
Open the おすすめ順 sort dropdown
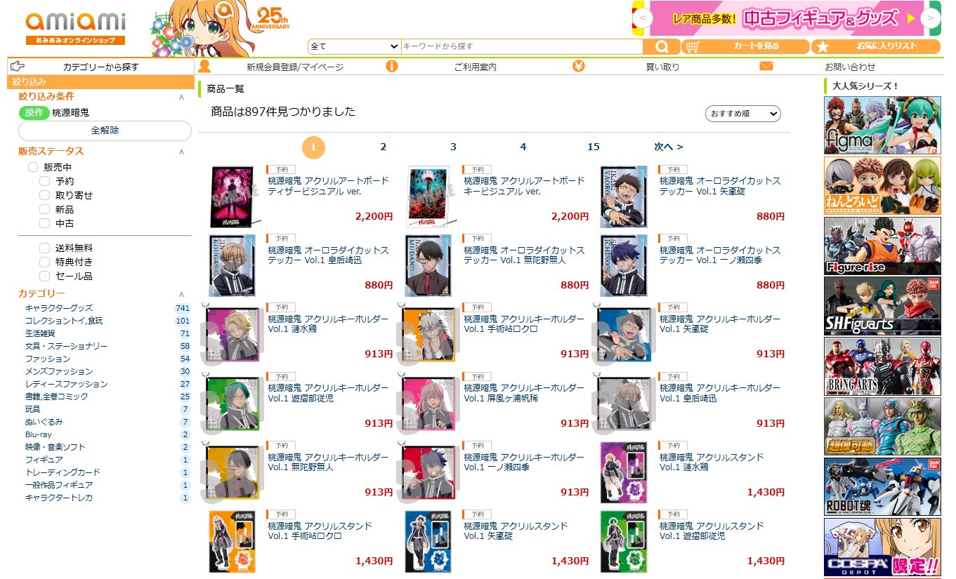pos(742,114)
